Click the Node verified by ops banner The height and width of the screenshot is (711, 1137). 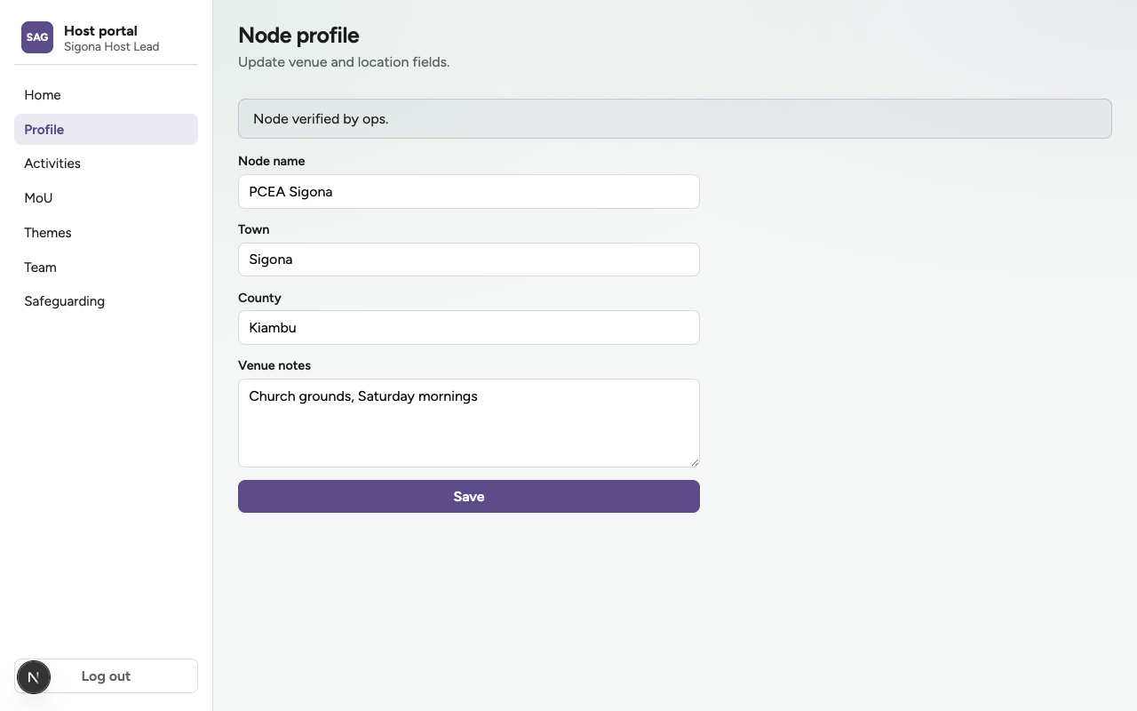[675, 118]
